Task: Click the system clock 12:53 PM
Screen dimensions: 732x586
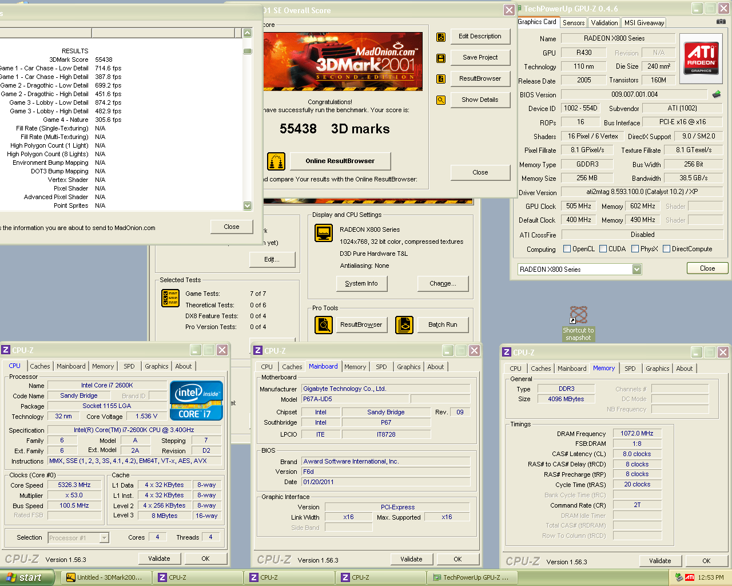Action: 711,577
